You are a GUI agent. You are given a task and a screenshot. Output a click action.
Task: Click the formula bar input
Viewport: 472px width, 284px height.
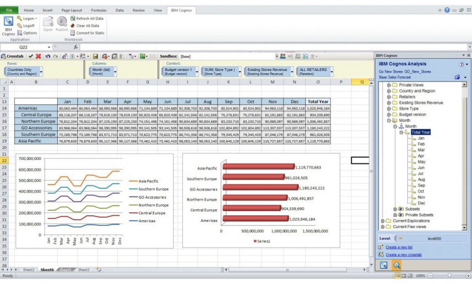point(273,47)
